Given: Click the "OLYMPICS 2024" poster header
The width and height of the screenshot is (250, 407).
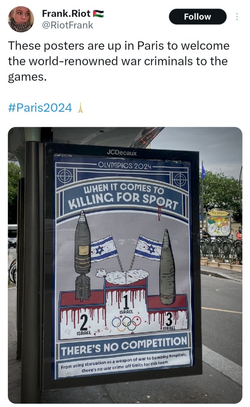Looking at the screenshot, I should point(125,165).
